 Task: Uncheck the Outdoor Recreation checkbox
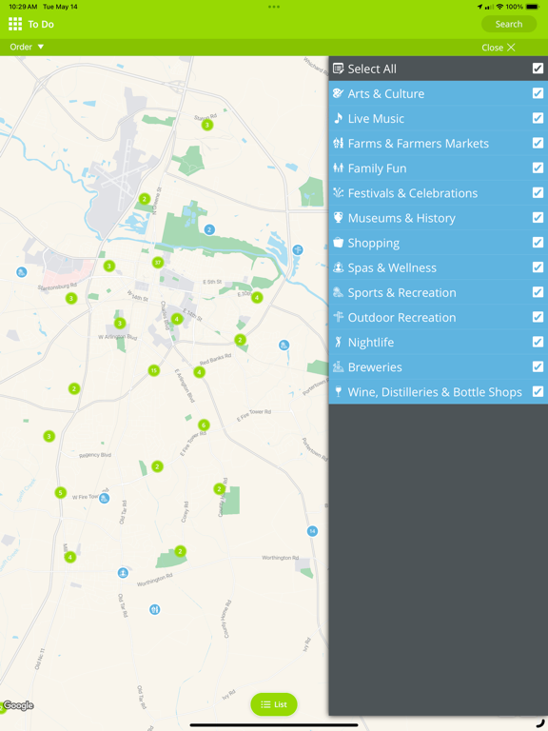(538, 317)
